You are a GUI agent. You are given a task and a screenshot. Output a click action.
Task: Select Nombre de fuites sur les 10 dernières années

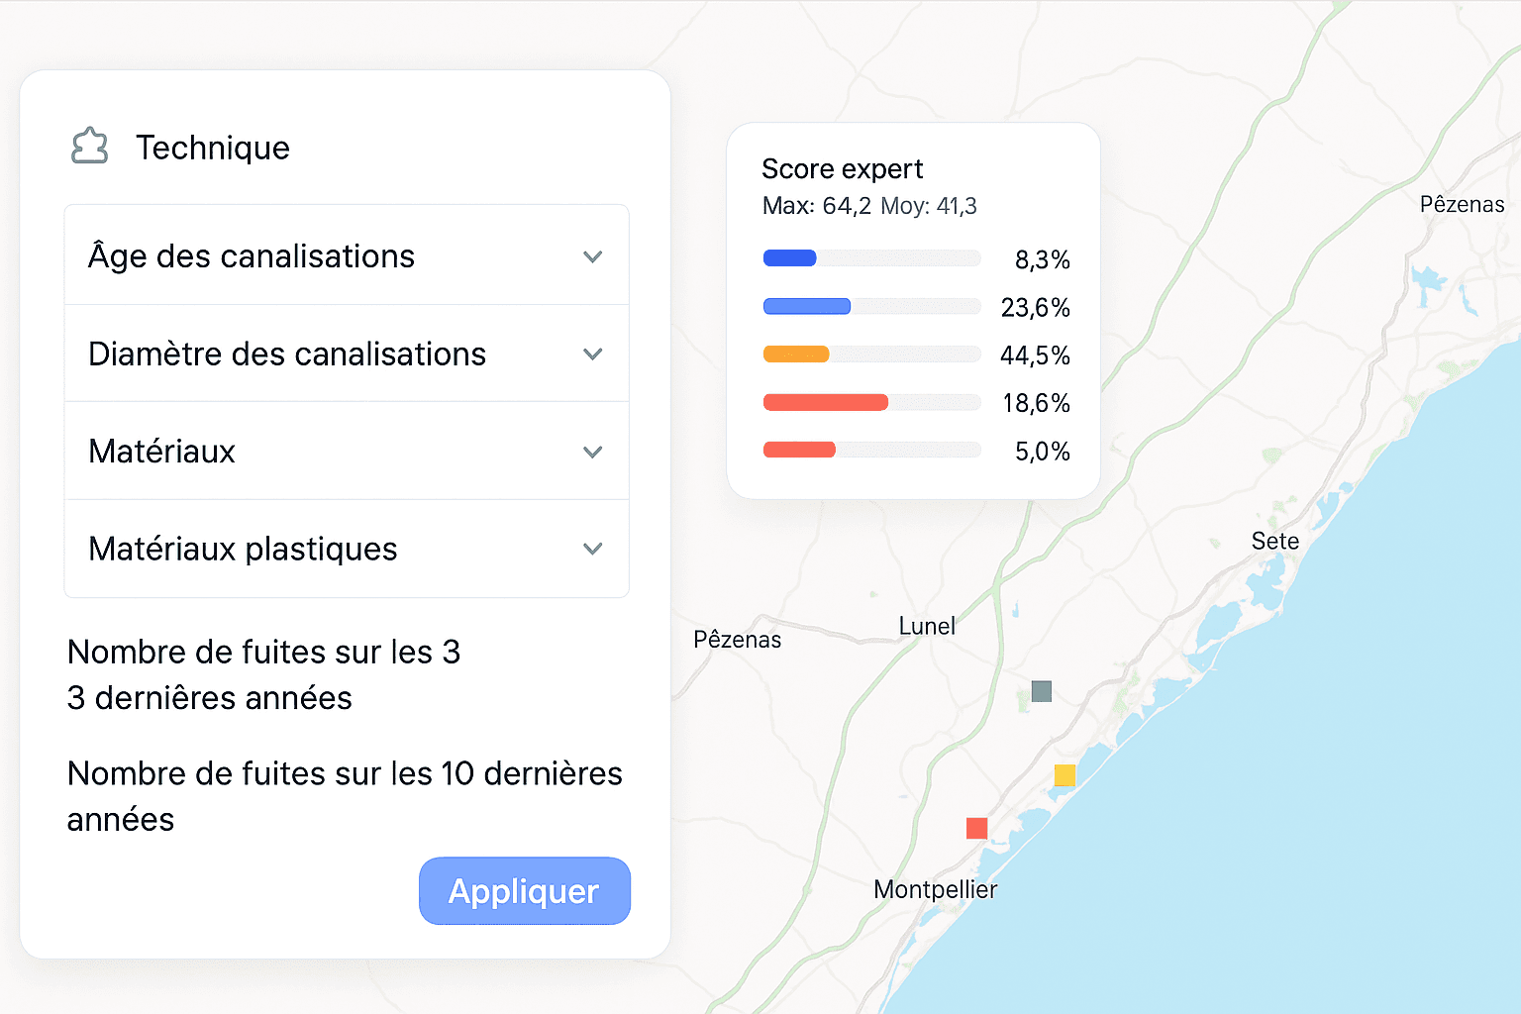(x=345, y=796)
